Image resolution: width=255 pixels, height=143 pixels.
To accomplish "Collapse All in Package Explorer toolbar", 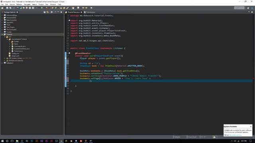I will (45, 12).
